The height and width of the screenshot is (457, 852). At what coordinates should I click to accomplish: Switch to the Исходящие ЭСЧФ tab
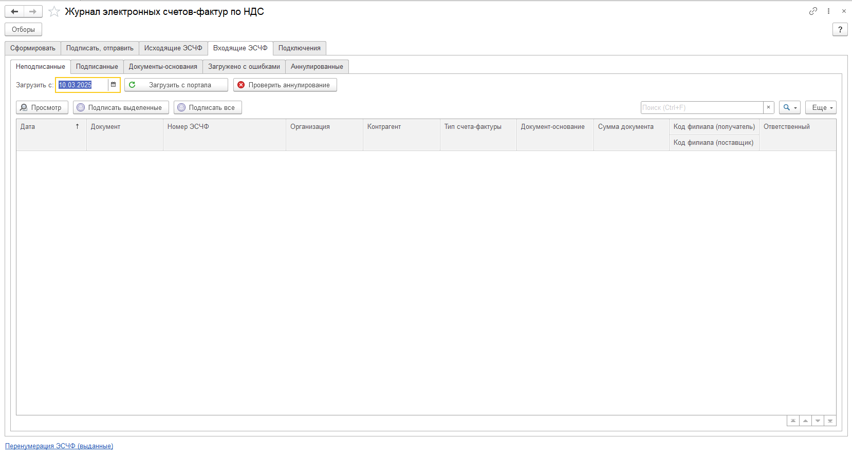(173, 48)
